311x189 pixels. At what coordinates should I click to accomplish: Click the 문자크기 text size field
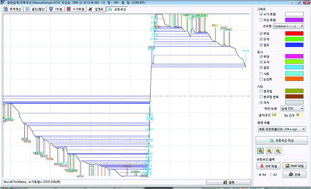pyautogui.click(x=275, y=115)
